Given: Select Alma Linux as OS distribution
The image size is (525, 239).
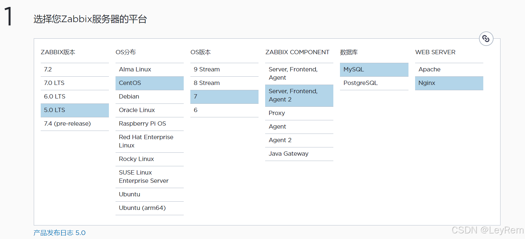Looking at the screenshot, I should click(149, 69).
